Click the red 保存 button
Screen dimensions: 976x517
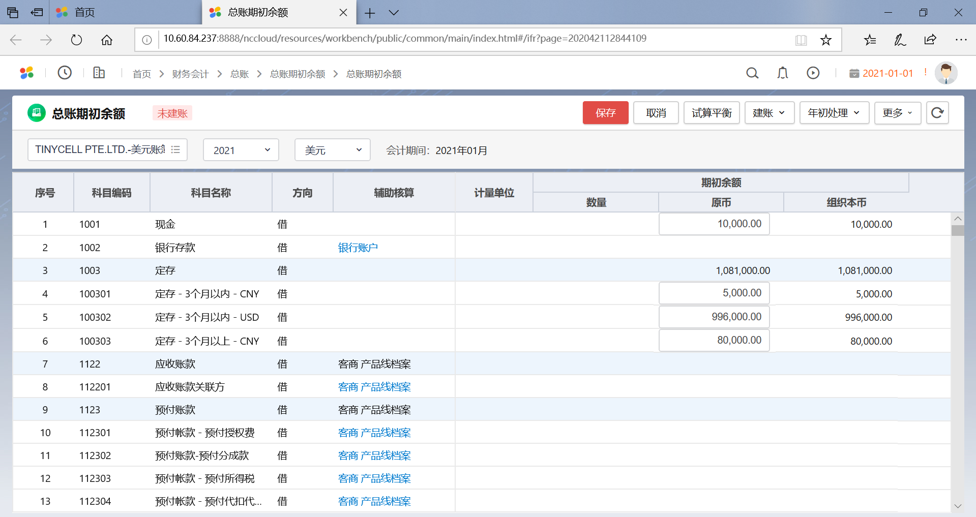[605, 113]
